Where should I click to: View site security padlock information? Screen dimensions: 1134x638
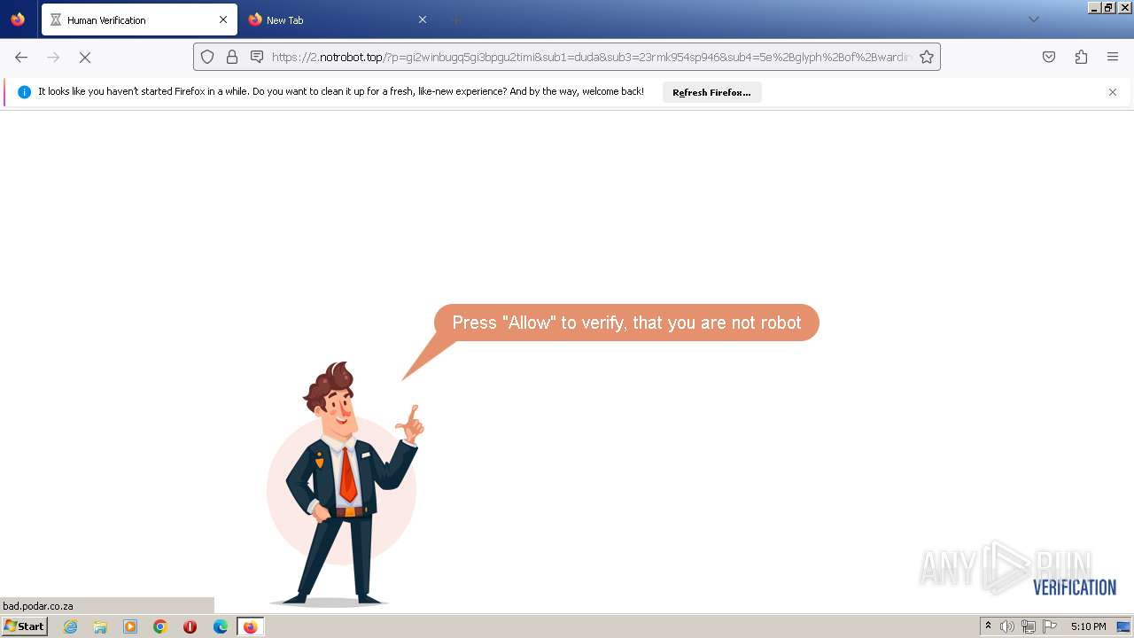click(x=232, y=57)
